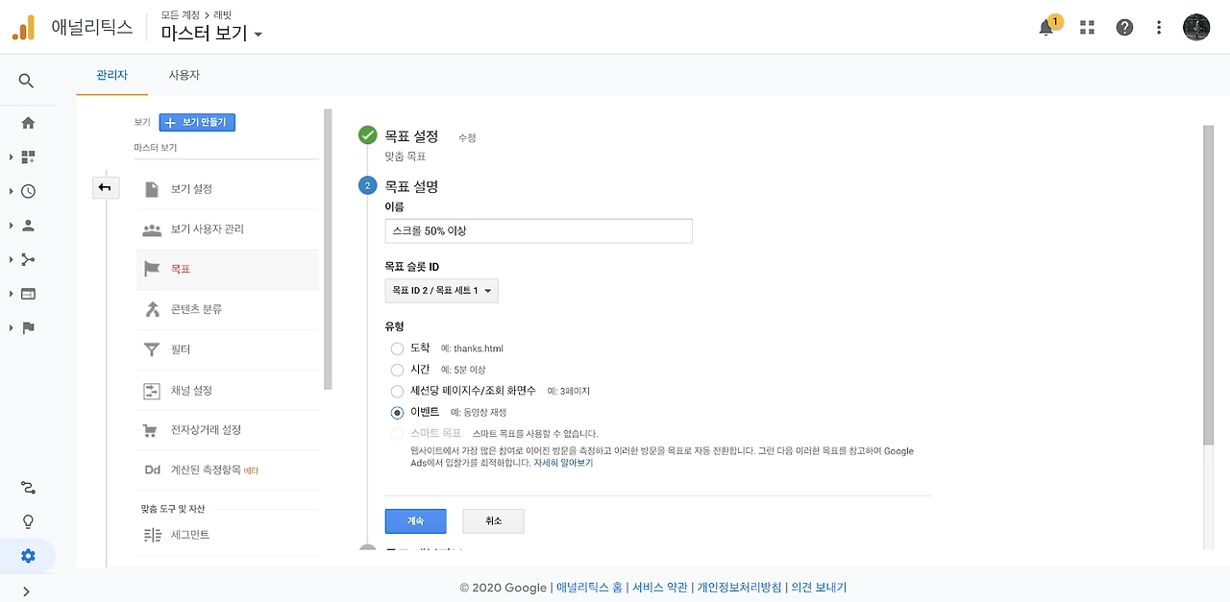1230x602 pixels.
Task: Click the main content vertical scrollbar
Action: tap(1208, 284)
